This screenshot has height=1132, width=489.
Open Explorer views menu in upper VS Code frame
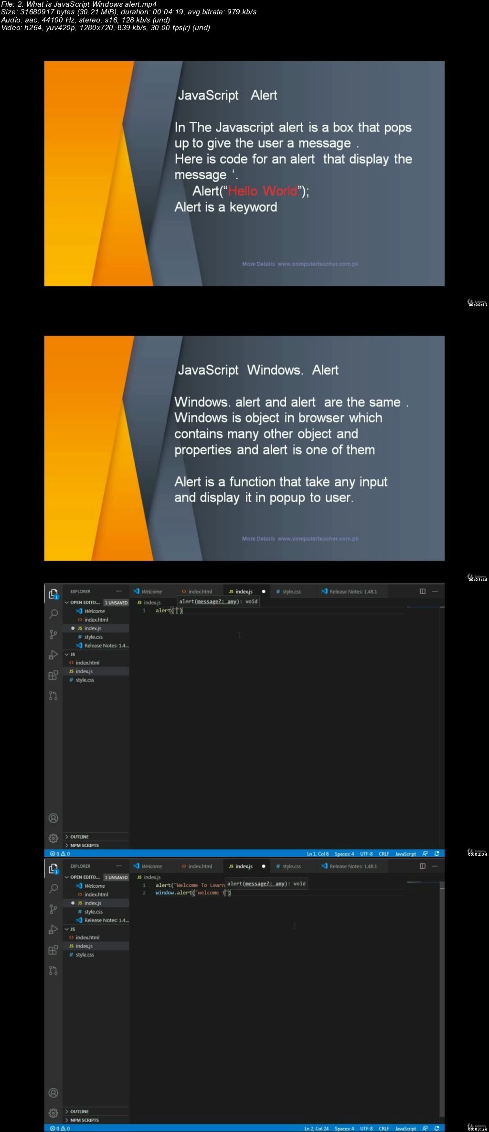(x=119, y=591)
